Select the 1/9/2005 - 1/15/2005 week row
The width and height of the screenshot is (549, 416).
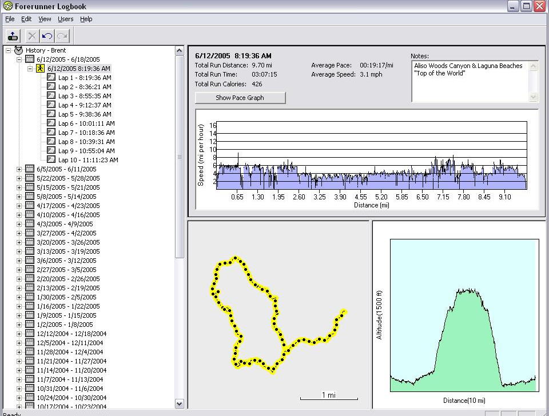pos(66,315)
